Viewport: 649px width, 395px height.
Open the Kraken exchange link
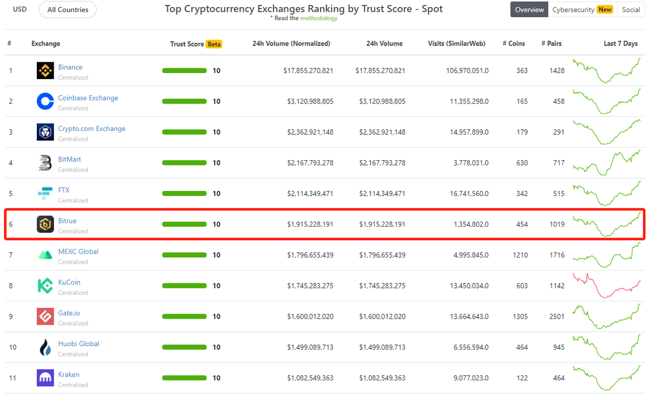tap(69, 374)
